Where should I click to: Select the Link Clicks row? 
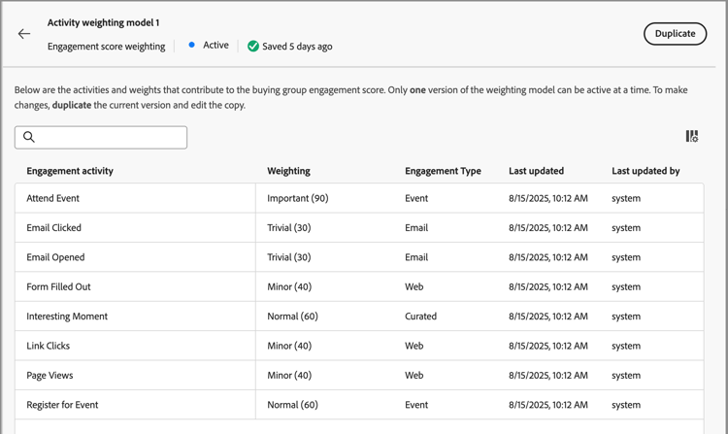tap(49, 346)
